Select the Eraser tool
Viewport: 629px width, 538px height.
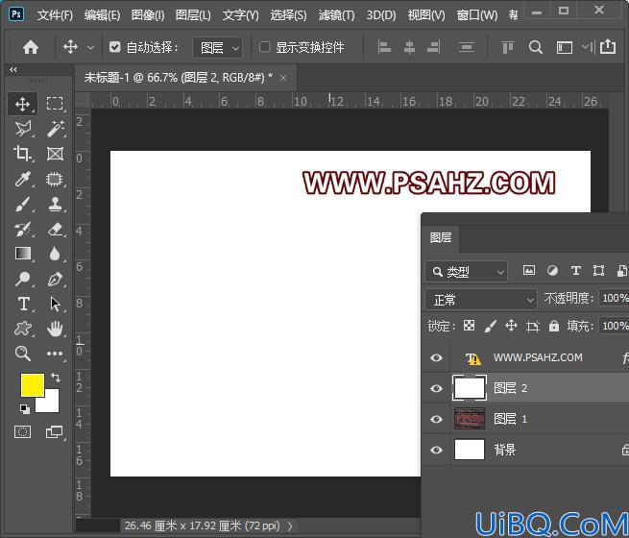tap(55, 229)
